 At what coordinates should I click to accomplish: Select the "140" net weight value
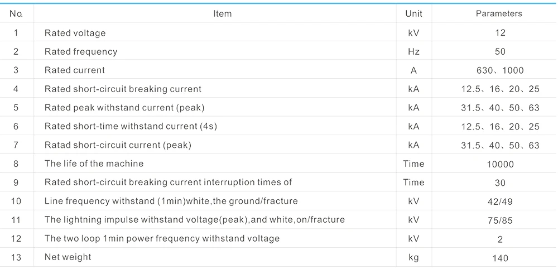[500, 258]
